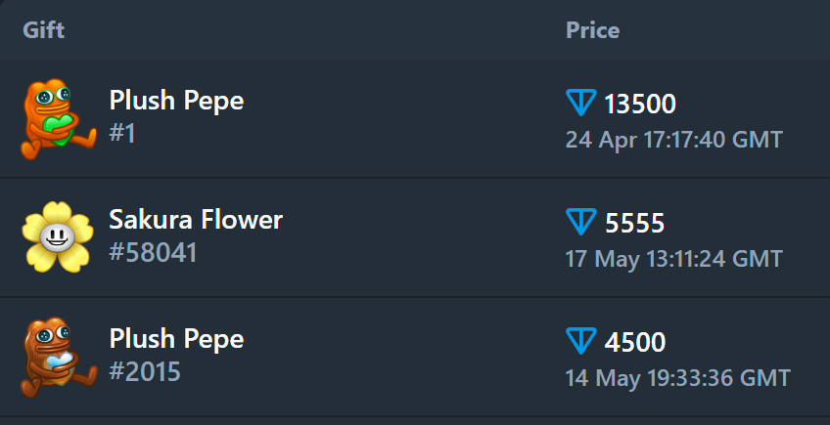Click the TON icon beside 5555
This screenshot has height=425, width=830.
click(x=580, y=223)
